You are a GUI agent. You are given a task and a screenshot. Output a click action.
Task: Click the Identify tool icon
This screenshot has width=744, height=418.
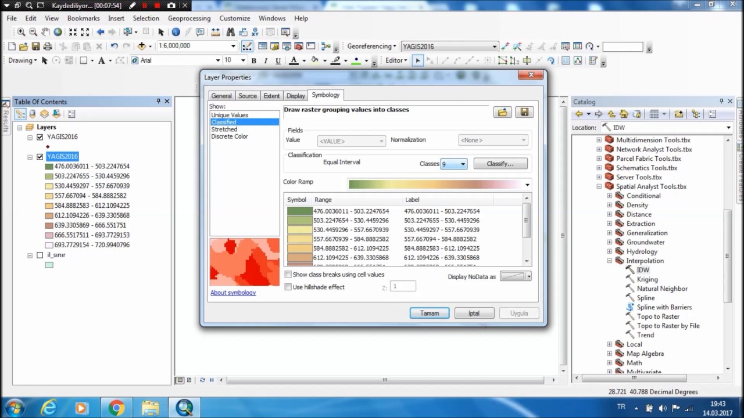click(176, 32)
